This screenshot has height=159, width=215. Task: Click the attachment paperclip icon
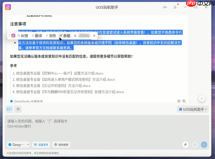[x=186, y=144]
